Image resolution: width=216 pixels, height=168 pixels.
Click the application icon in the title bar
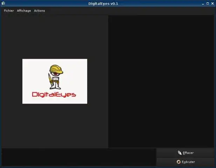click(x=3, y=3)
